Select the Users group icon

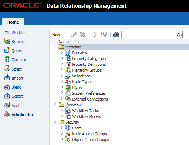[68, 128]
